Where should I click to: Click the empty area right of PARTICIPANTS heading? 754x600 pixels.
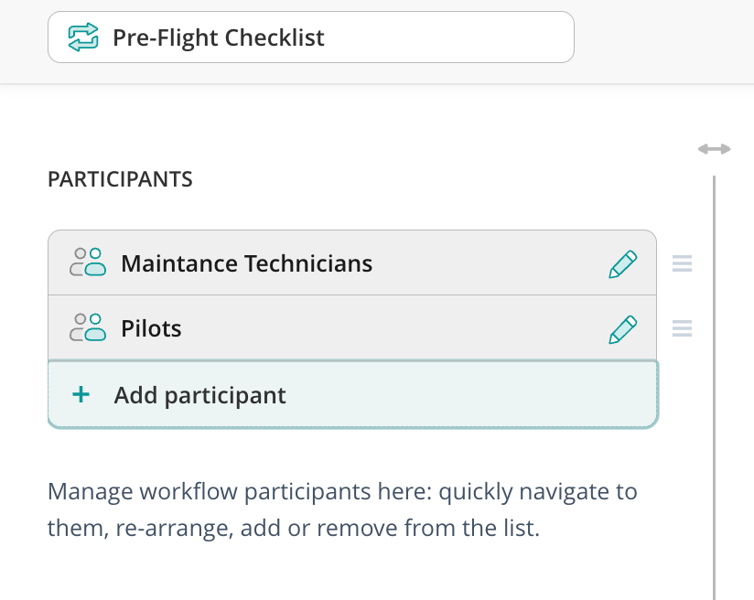coord(412,179)
